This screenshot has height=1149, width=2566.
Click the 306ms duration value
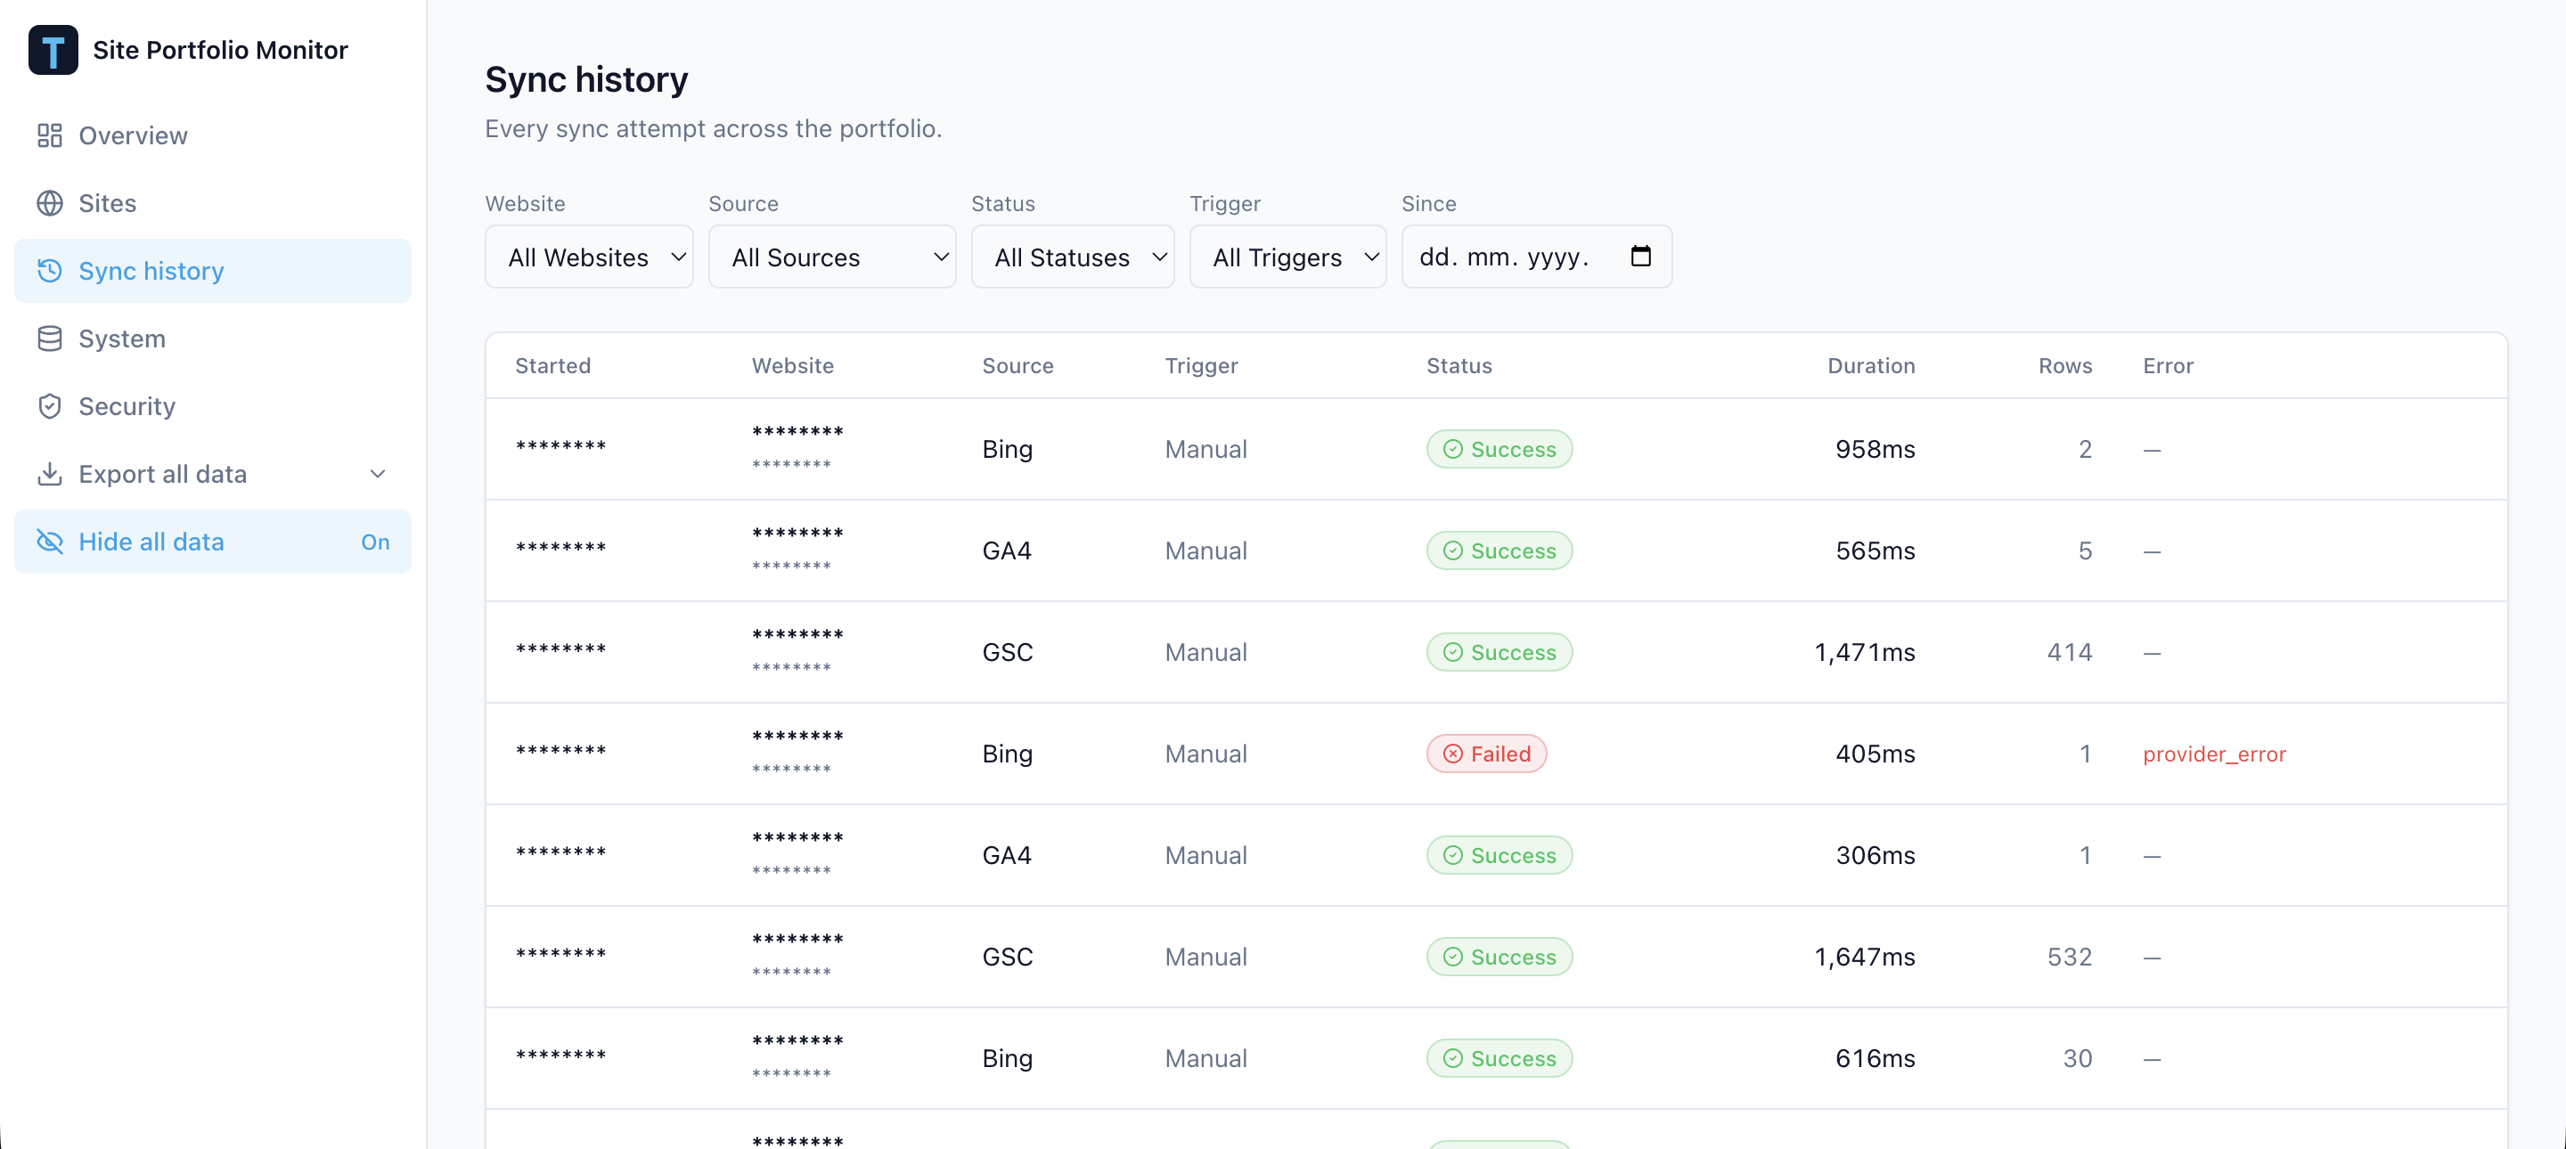[1875, 855]
